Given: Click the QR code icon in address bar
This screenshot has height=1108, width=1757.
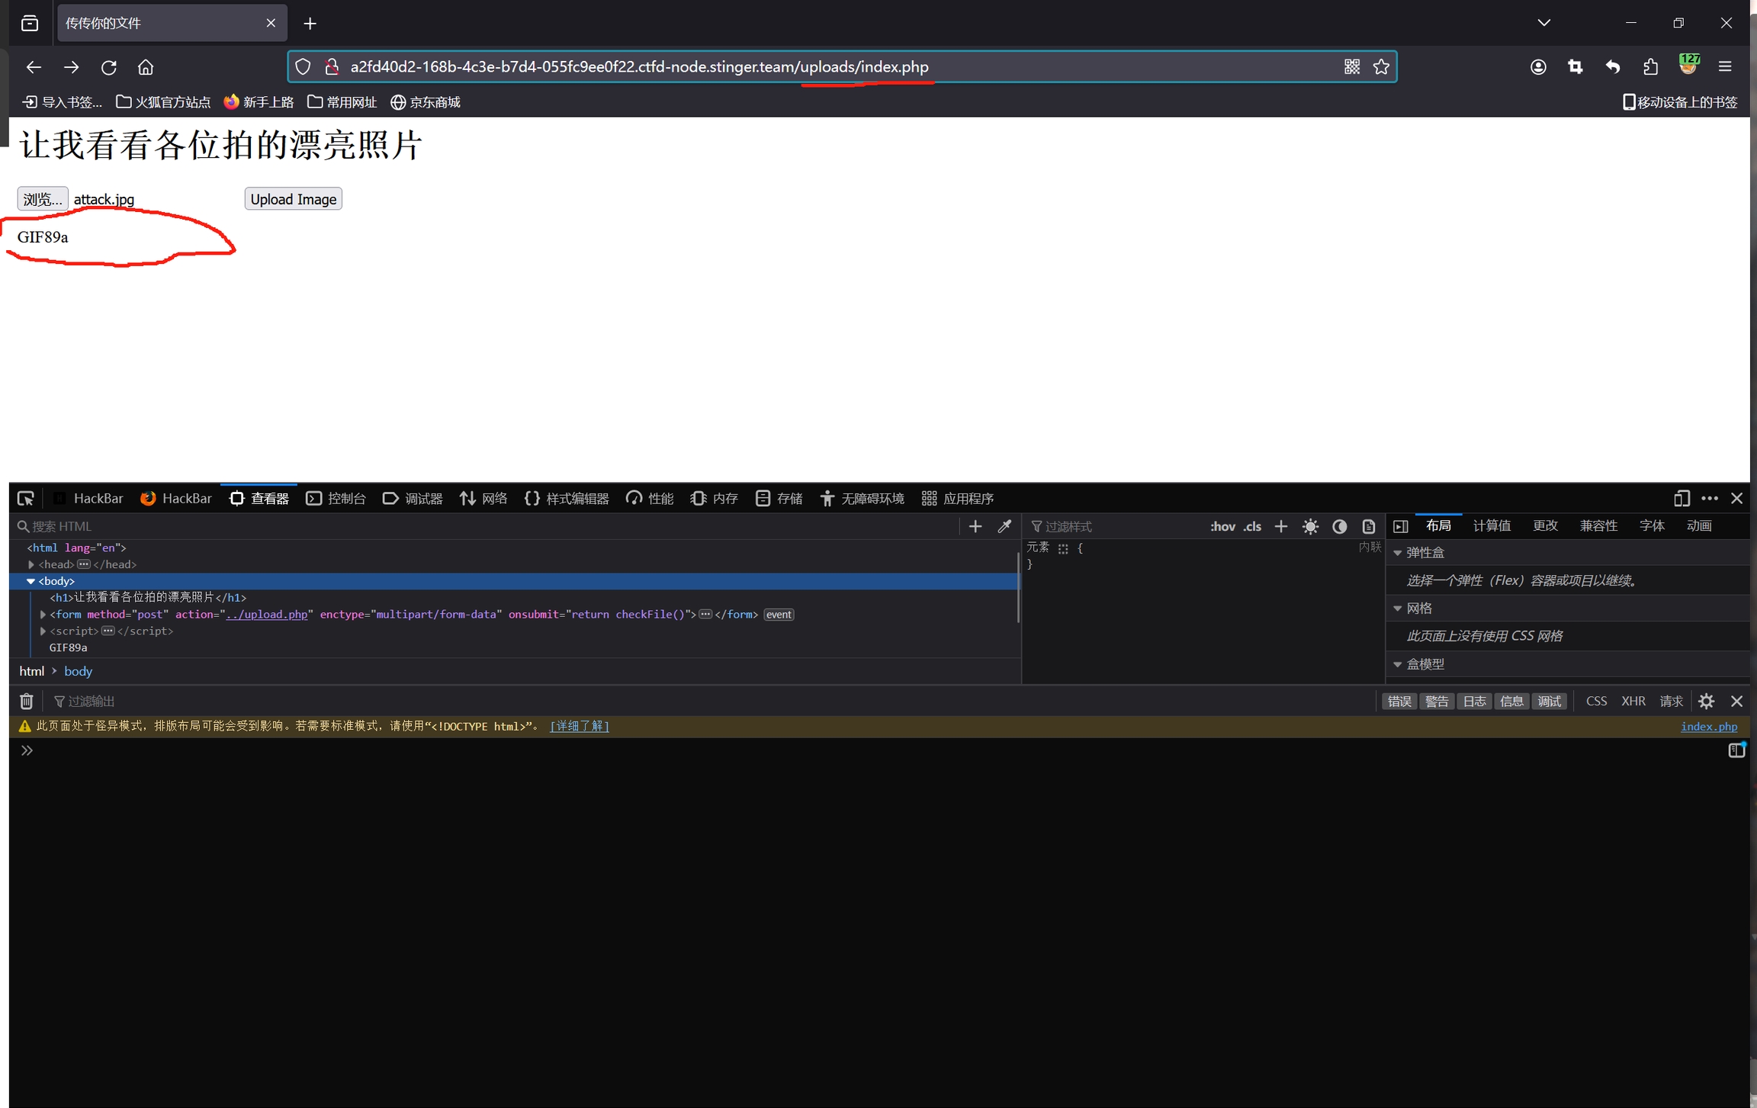Looking at the screenshot, I should [x=1351, y=67].
